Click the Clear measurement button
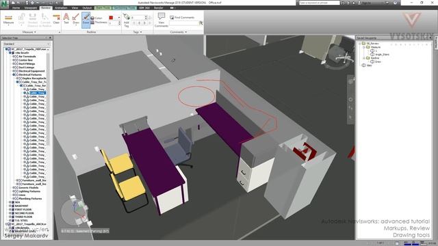This screenshot has width=438, height=246. pos(56,19)
